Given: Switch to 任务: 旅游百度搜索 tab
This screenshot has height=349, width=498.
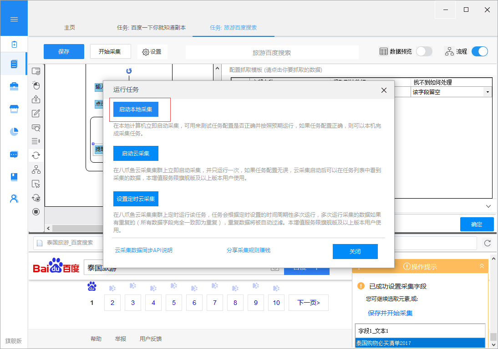Looking at the screenshot, I should coord(233,28).
